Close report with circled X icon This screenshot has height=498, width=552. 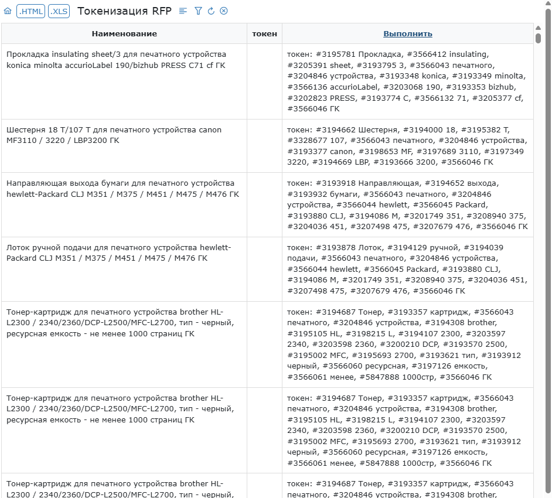pyautogui.click(x=224, y=11)
